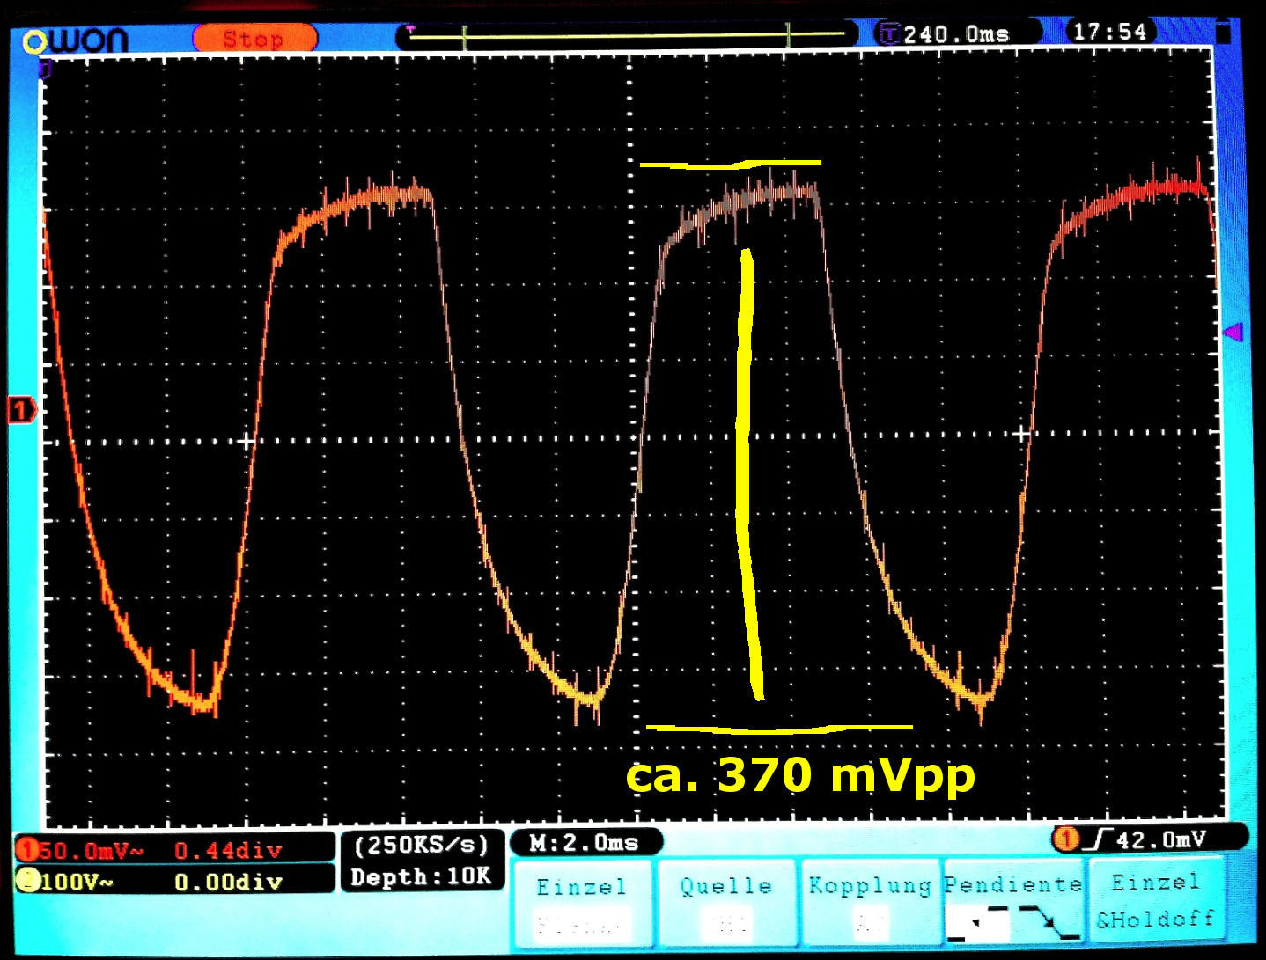This screenshot has width=1266, height=960.
Task: Click the 17:54 clock display
Action: point(1110,33)
